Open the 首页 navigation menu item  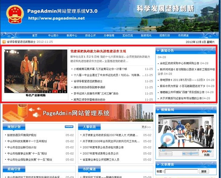(34, 35)
